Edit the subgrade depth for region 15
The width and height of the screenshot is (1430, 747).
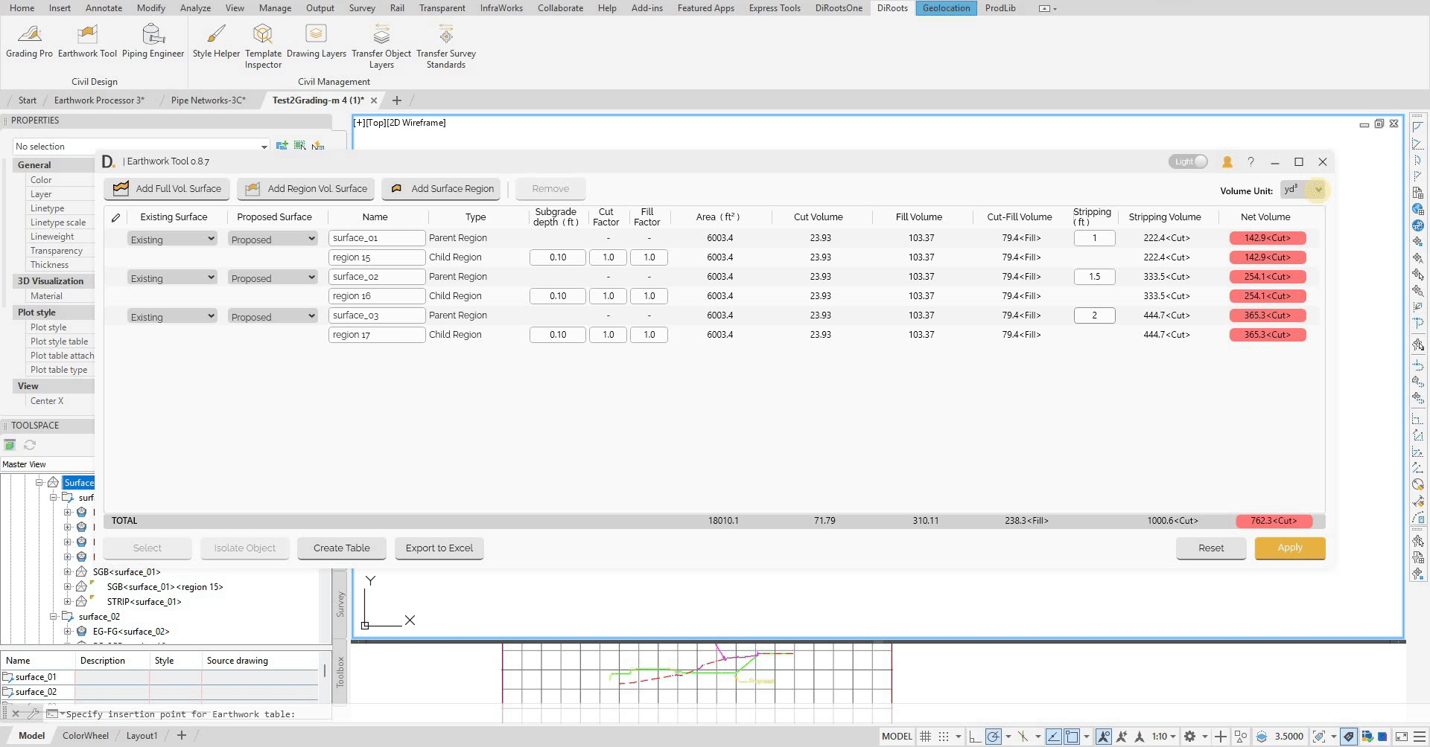click(x=557, y=257)
